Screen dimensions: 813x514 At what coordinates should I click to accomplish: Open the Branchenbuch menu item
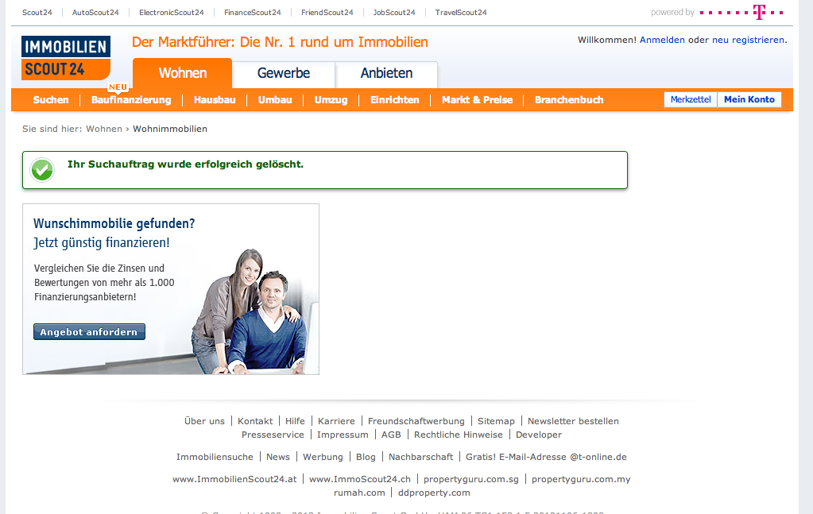tap(569, 100)
